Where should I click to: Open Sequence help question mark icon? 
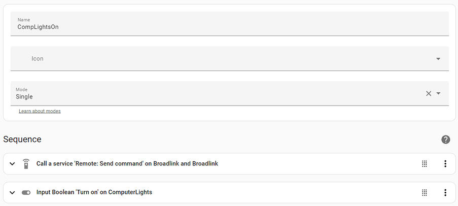click(x=445, y=140)
